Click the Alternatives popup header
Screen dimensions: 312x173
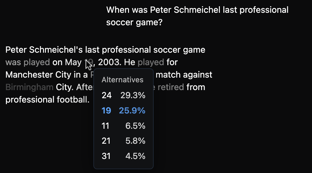point(122,80)
